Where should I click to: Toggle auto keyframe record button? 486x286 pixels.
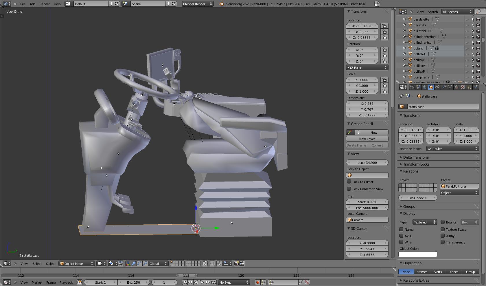257,282
